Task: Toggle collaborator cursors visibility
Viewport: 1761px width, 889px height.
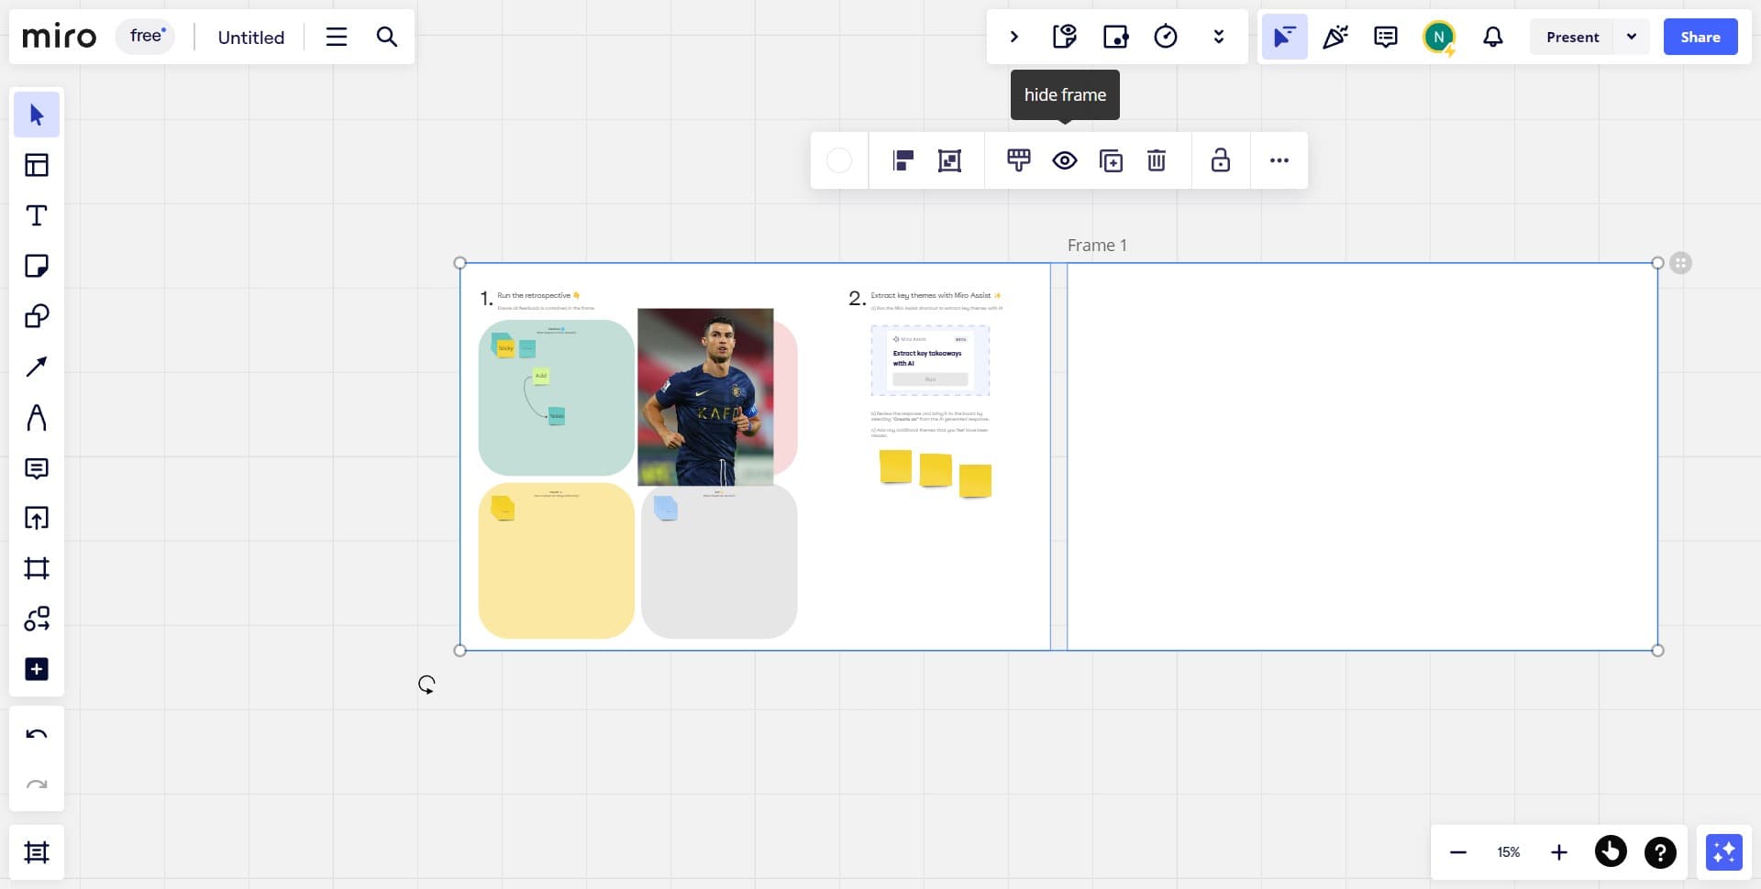Action: click(1284, 37)
